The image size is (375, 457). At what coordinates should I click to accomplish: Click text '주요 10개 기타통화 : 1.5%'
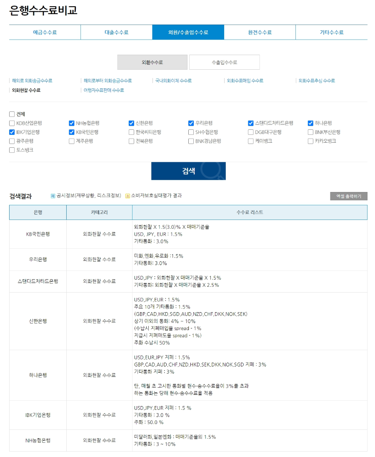pyautogui.click(x=162, y=307)
